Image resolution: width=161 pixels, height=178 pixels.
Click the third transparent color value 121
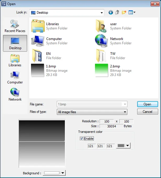tap(111, 146)
